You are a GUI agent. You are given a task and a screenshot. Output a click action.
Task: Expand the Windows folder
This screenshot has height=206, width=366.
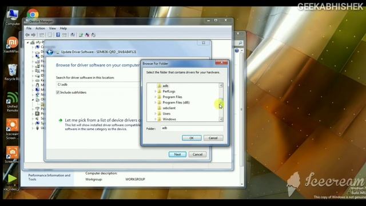point(155,119)
